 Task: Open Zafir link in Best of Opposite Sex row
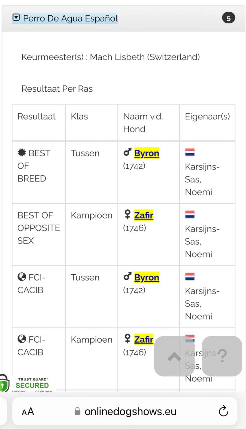(144, 215)
